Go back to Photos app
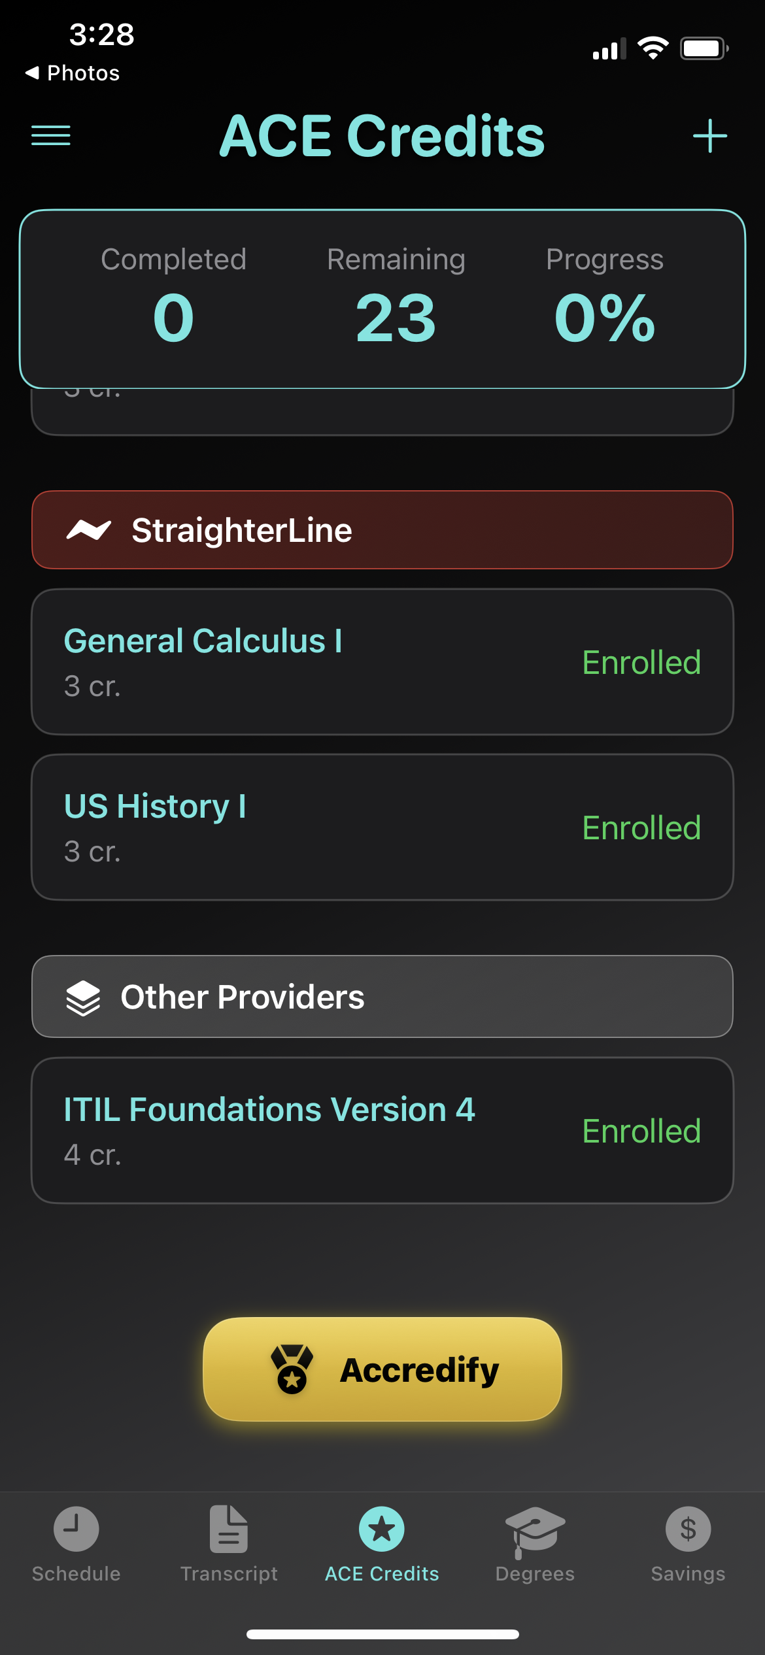This screenshot has height=1655, width=765. [73, 73]
